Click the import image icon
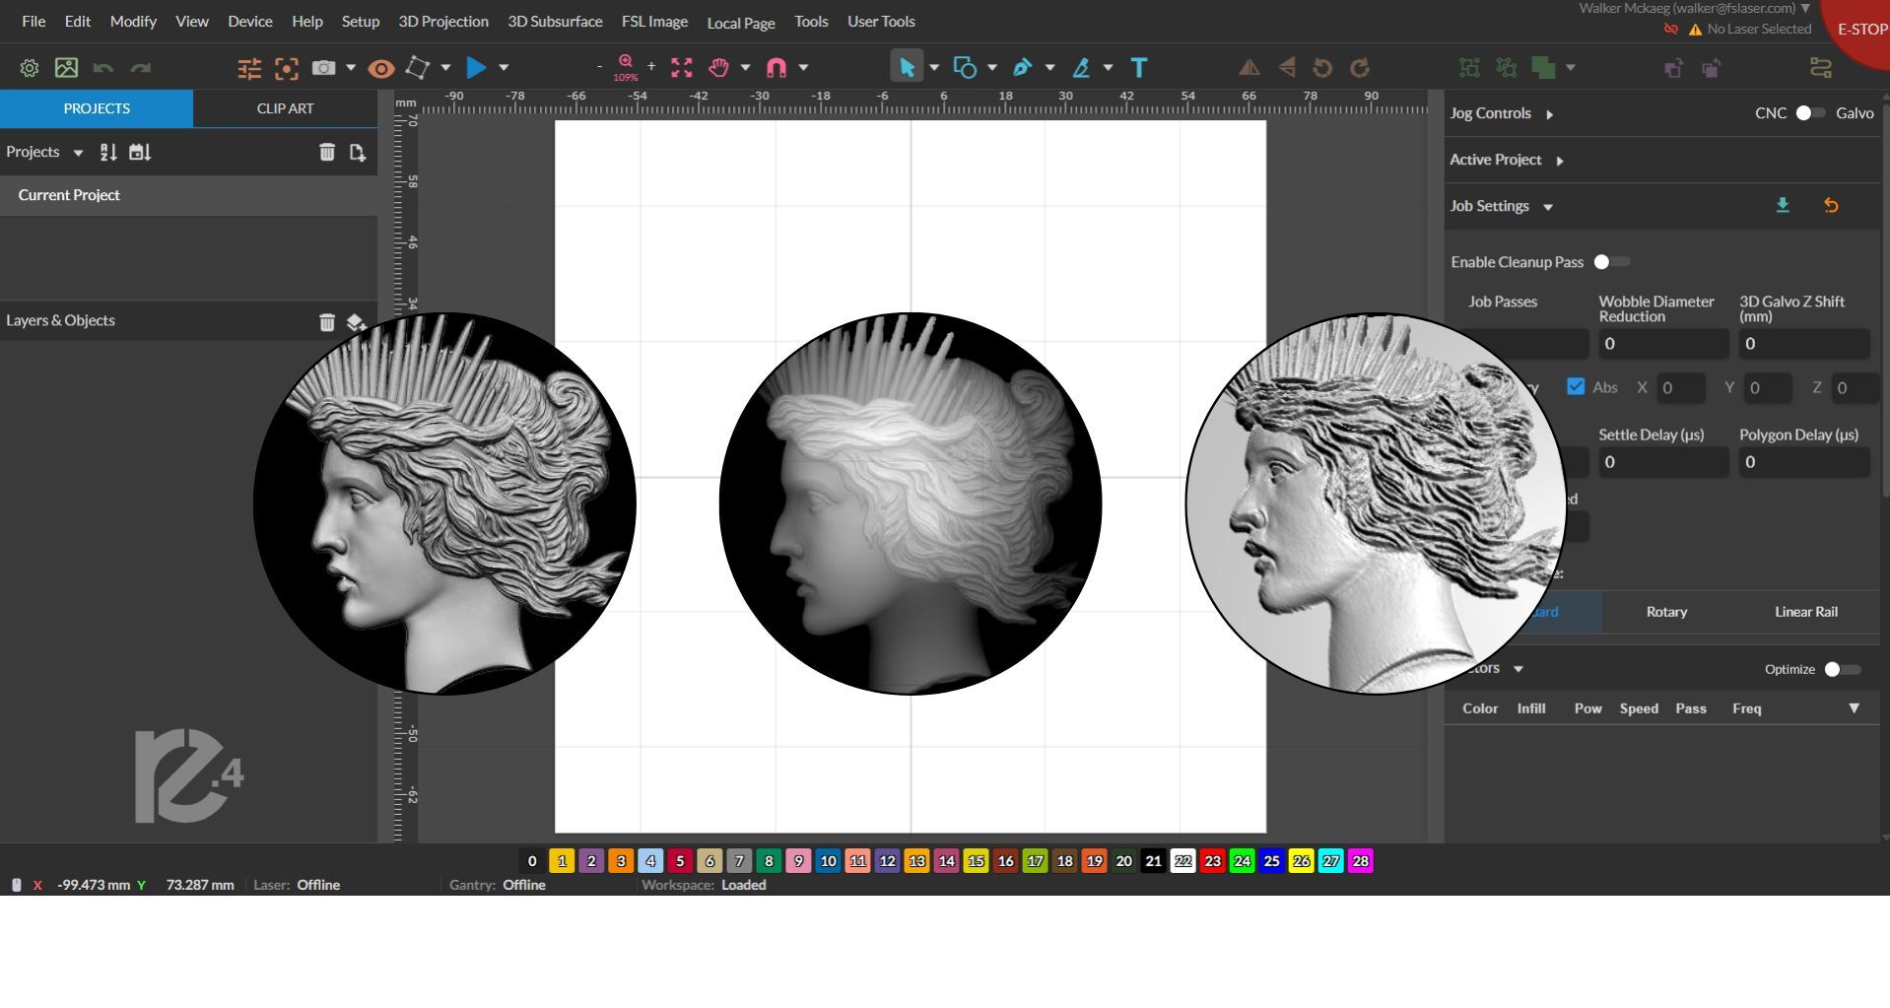This screenshot has width=1890, height=1008. [x=66, y=67]
